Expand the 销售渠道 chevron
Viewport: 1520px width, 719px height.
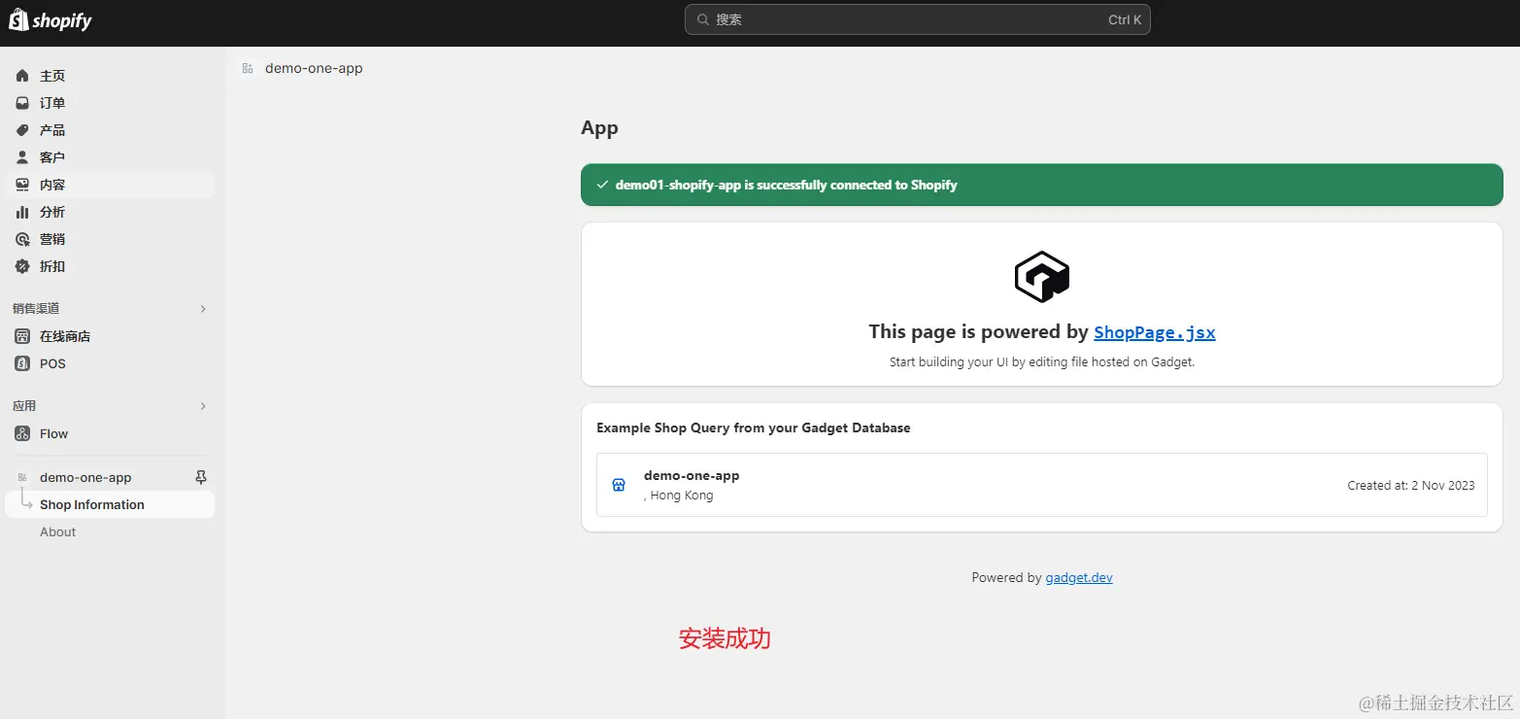[203, 309]
